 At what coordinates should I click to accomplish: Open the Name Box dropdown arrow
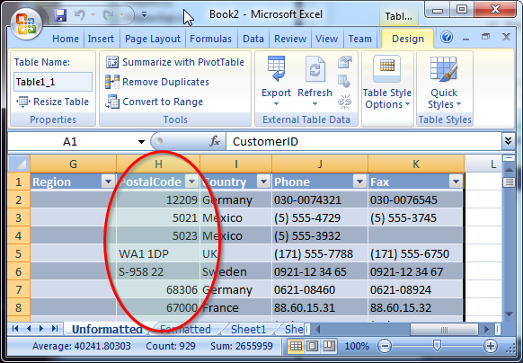click(141, 142)
